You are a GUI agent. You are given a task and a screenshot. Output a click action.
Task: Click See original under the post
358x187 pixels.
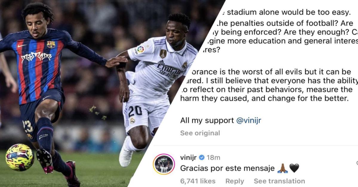click(x=200, y=133)
